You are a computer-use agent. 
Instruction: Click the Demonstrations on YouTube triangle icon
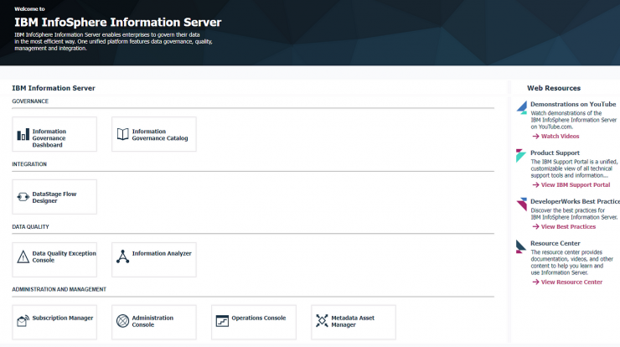point(521,107)
